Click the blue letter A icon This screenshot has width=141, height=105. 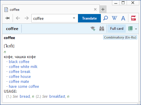pos(123,18)
